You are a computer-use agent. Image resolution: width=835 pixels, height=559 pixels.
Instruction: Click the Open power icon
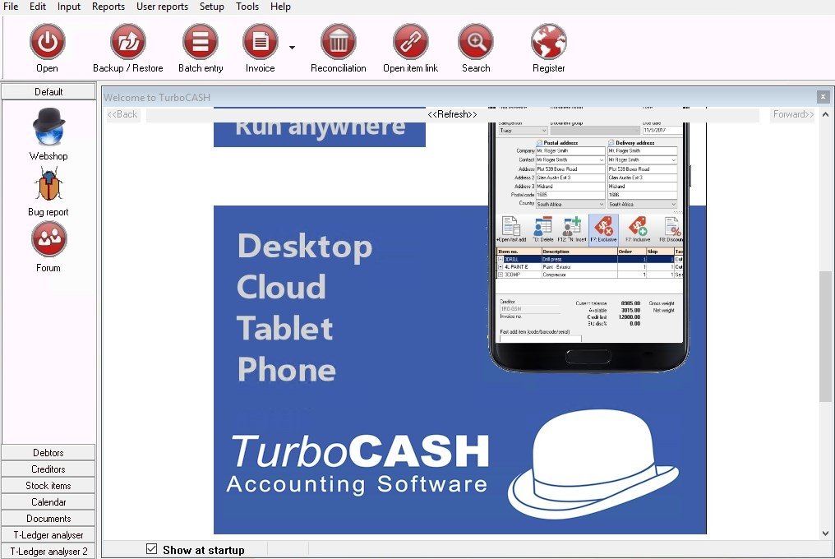pos(48,42)
